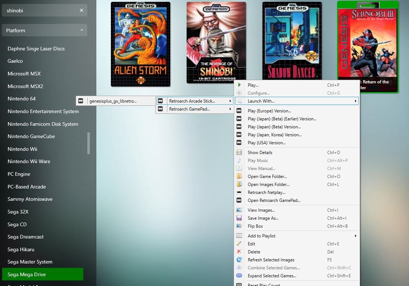This screenshot has width=409, height=286.
Task: Open the Platform dropdown
Action: click(x=45, y=30)
